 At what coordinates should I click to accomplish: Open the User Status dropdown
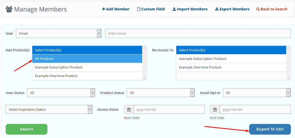(61, 93)
